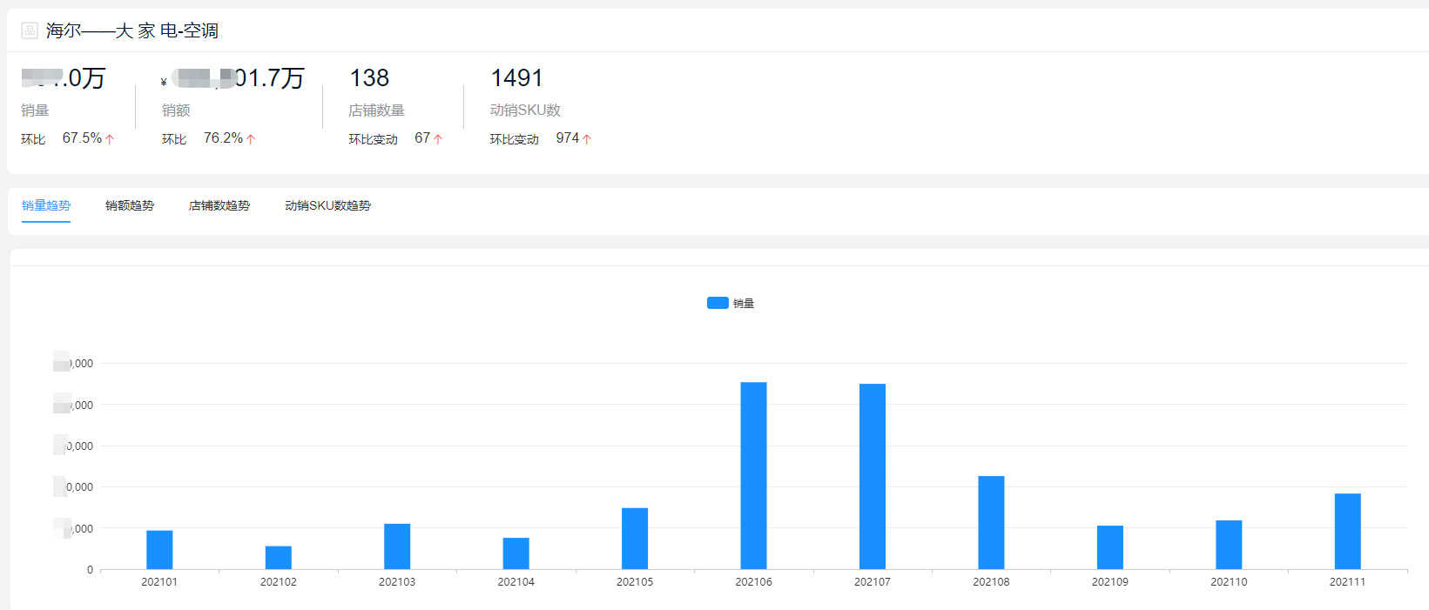Click the blue 销量 legend color swatch

[x=718, y=303]
